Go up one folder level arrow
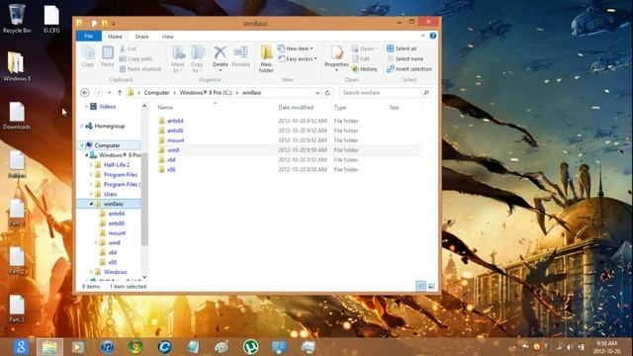 pos(120,92)
